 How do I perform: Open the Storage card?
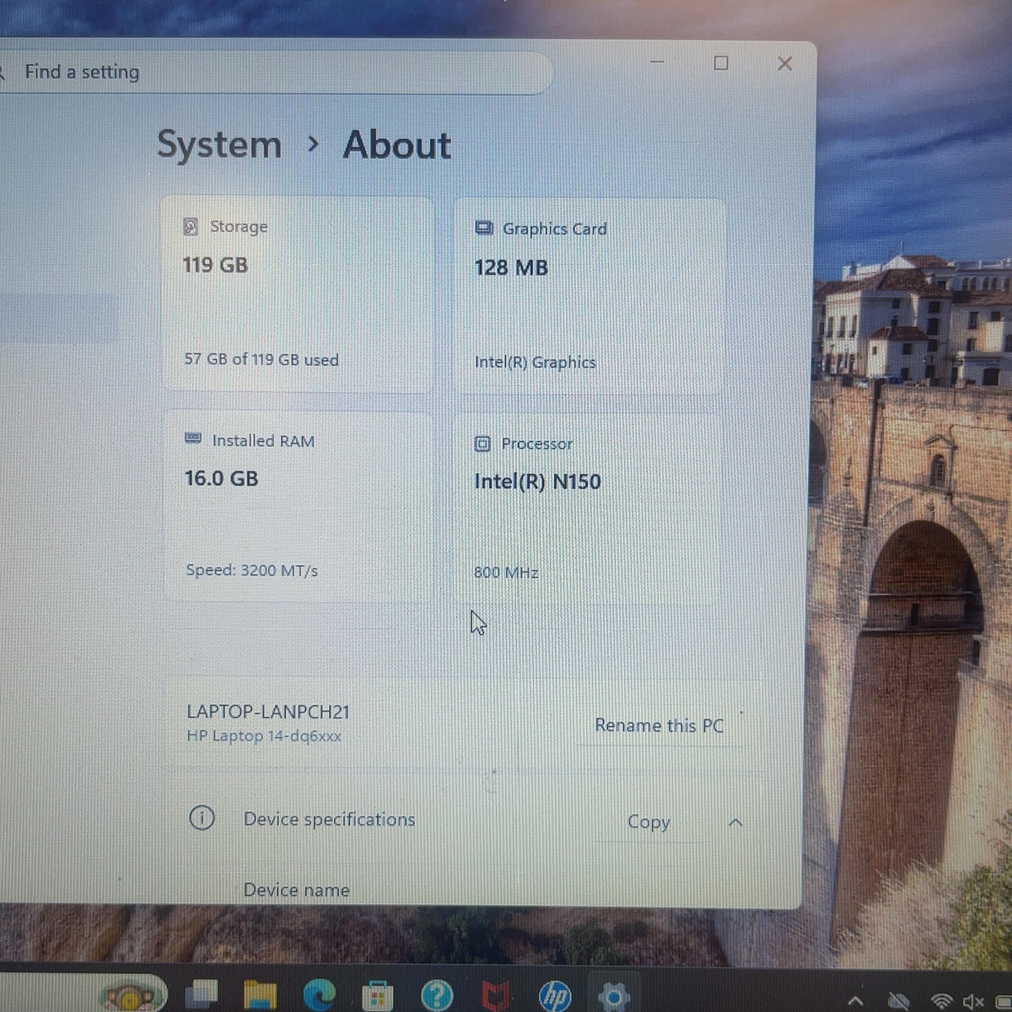tap(297, 294)
